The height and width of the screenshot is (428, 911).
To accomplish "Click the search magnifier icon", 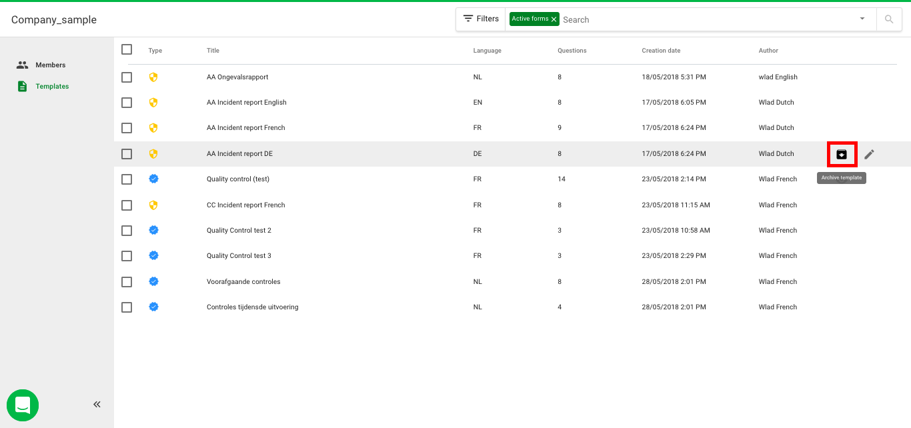I will 889,19.
